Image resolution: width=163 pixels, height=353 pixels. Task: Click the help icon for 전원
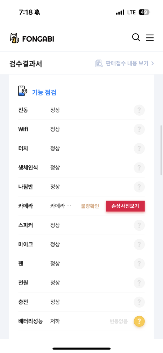point(139,282)
